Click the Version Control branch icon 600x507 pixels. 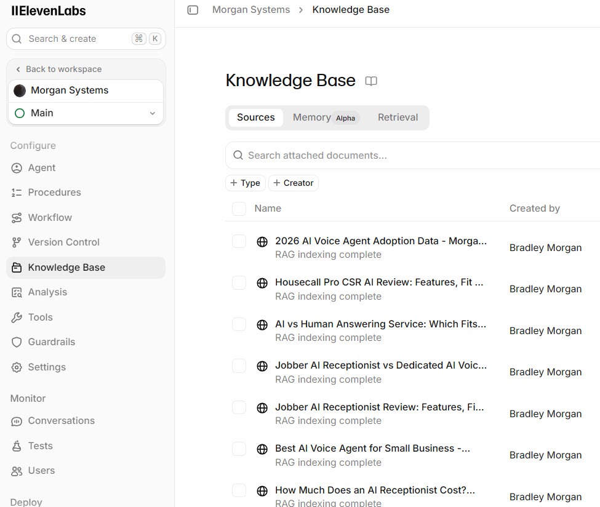[17, 242]
